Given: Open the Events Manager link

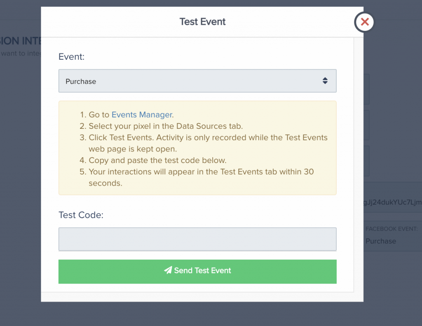Looking at the screenshot, I should [142, 115].
